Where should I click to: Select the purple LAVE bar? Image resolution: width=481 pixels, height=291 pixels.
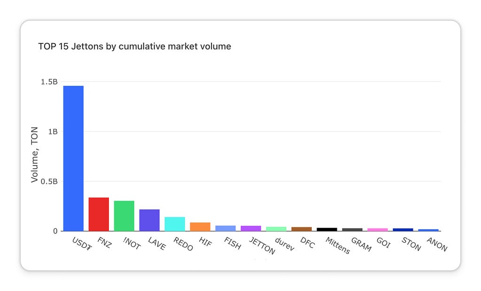pyautogui.click(x=149, y=220)
